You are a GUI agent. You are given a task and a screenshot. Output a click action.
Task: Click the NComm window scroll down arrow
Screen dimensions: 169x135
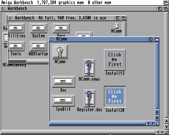[157, 118]
